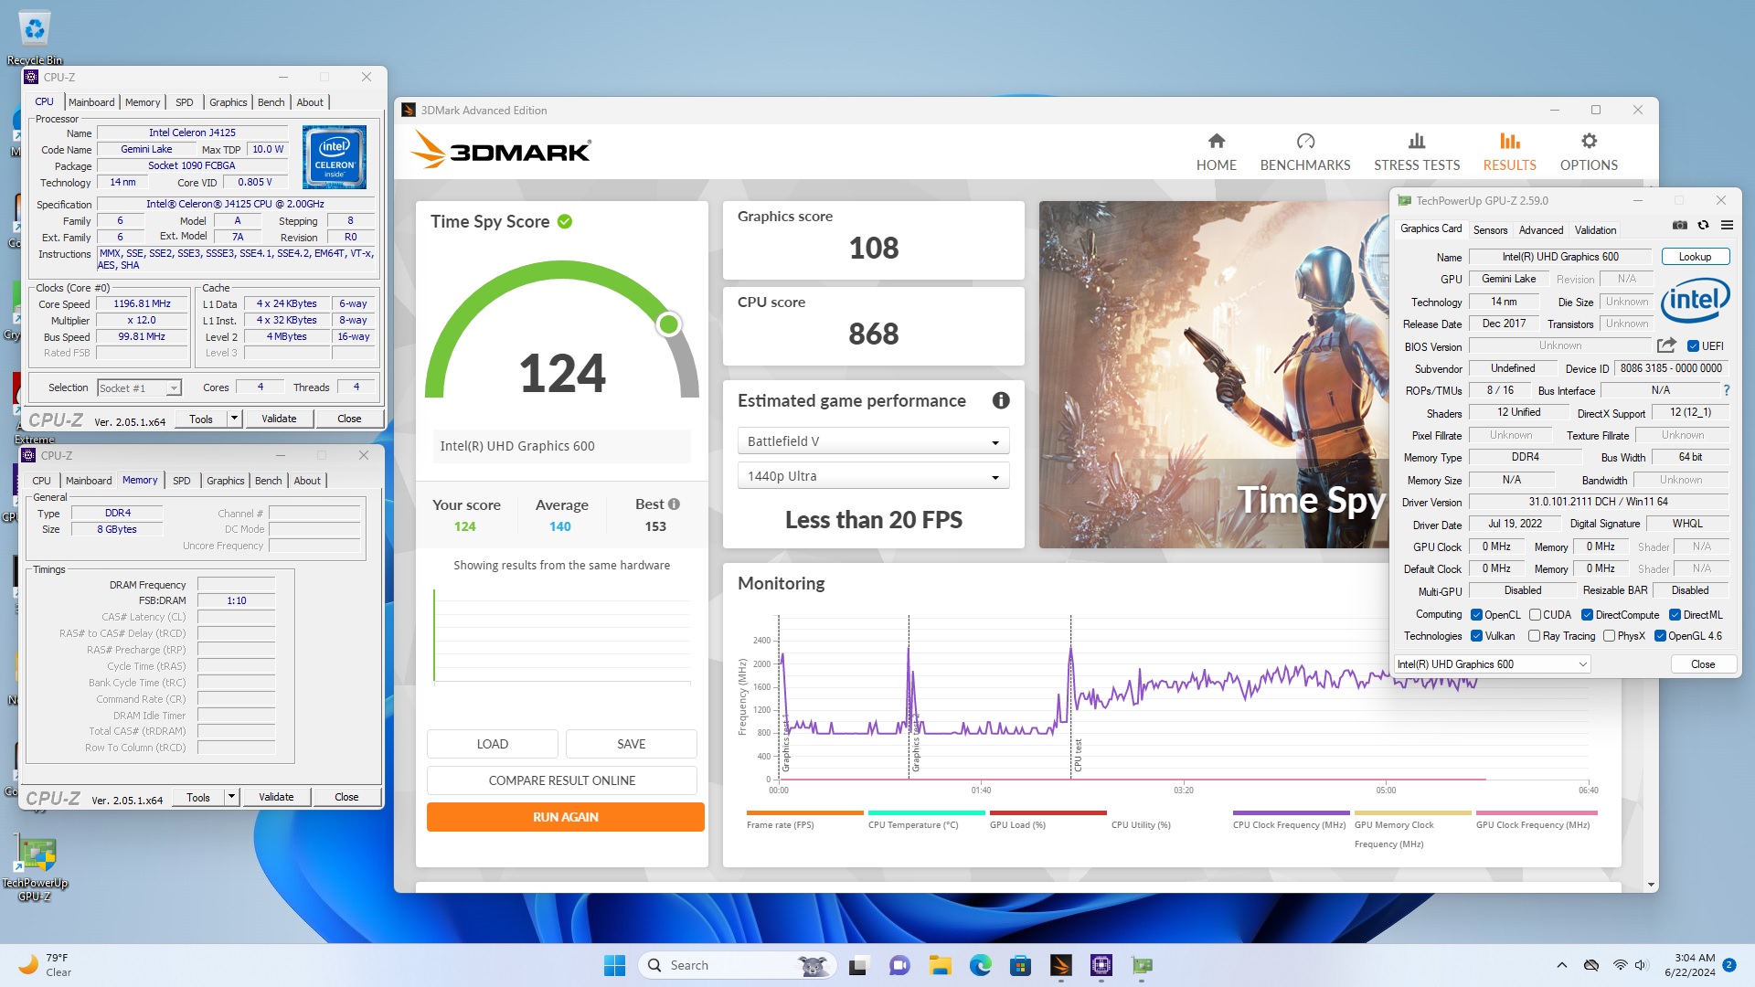Toggle the UEFI checkbox in GPU-Z
The height and width of the screenshot is (987, 1755).
pyautogui.click(x=1693, y=345)
